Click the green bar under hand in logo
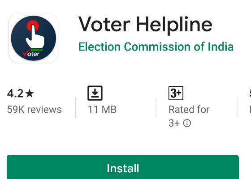 [x=37, y=50]
